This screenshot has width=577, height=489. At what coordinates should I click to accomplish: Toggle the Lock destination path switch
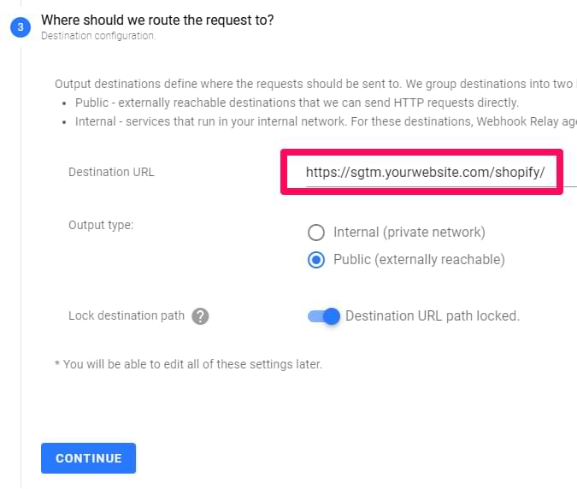[x=324, y=316]
